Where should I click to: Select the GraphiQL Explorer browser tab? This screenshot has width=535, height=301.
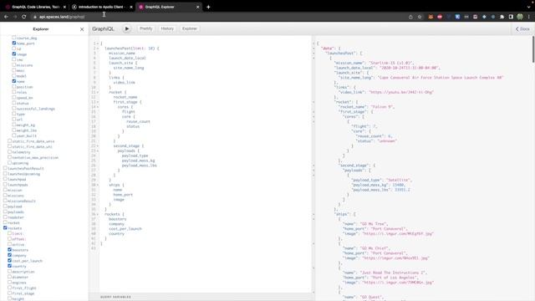(x=168, y=7)
